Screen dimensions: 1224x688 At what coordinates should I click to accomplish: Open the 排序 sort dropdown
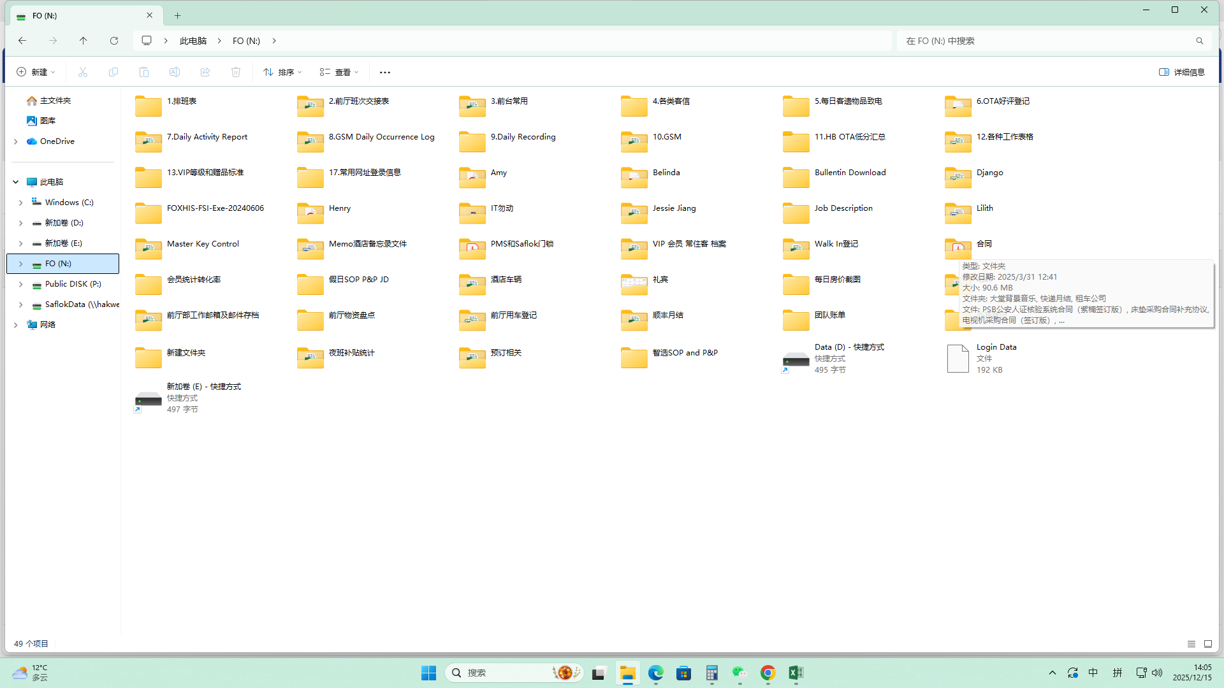(x=282, y=72)
